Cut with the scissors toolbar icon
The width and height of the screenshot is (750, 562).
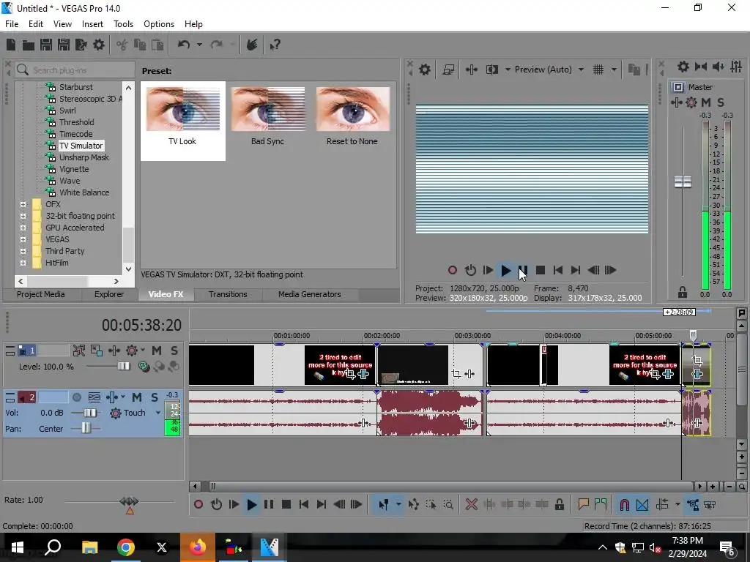click(x=122, y=45)
